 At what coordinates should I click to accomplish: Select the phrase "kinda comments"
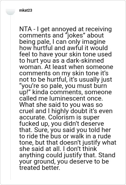57,92
